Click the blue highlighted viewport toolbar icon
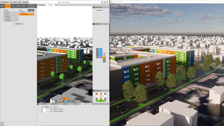The height and width of the screenshot is (126, 224). coord(66,101)
